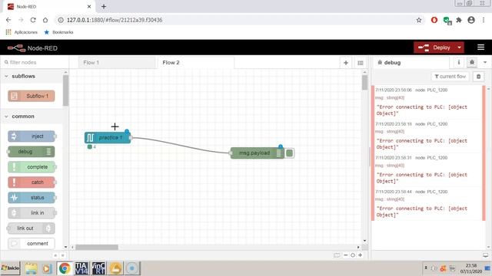Click the palette vertical scrollbar
This screenshot has width=492, height=276.
[65, 90]
